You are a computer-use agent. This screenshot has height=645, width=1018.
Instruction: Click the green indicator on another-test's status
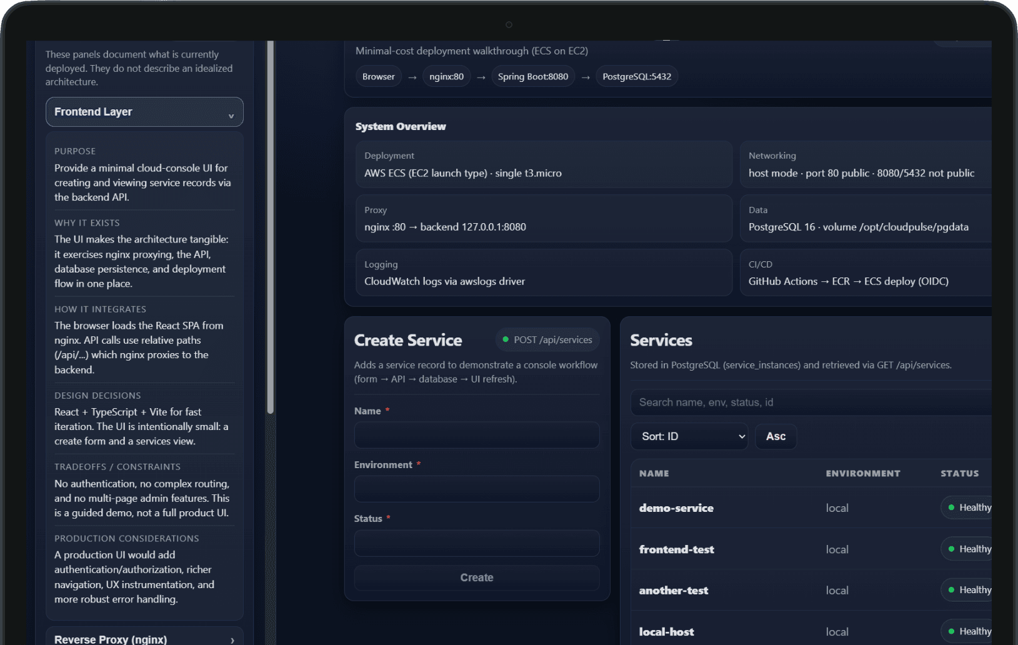952,589
